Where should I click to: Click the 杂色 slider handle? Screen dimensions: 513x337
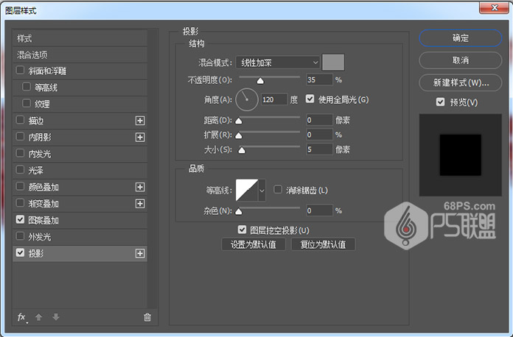pyautogui.click(x=239, y=212)
